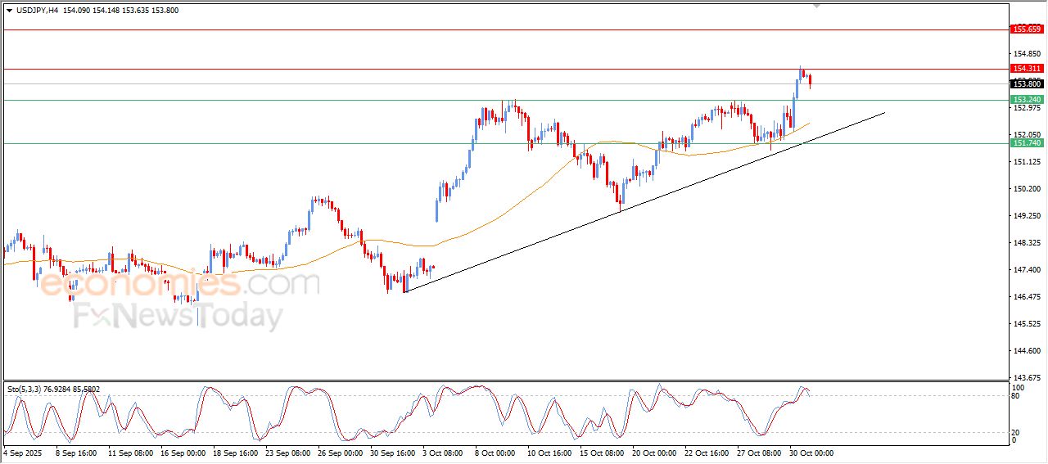Click the black 153.800 current price label
The image size is (1048, 464).
coord(1028,83)
